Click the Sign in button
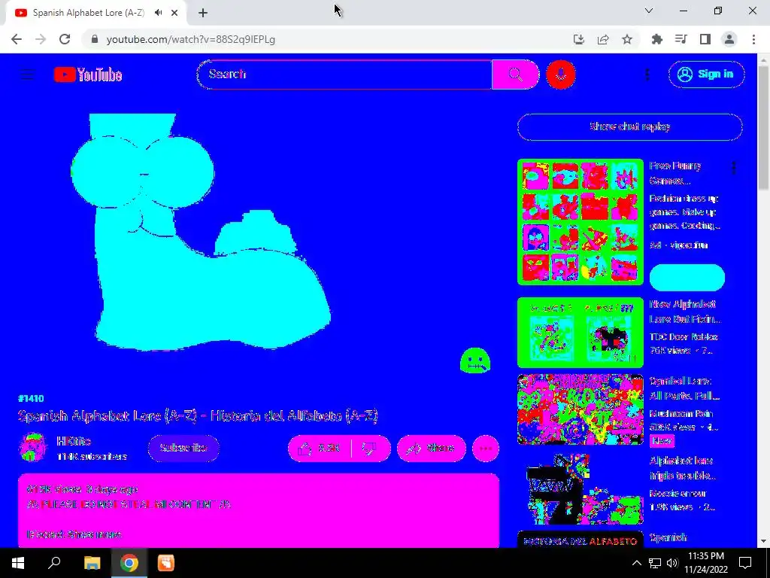Screen dimensions: 770x578 pyautogui.click(x=706, y=75)
